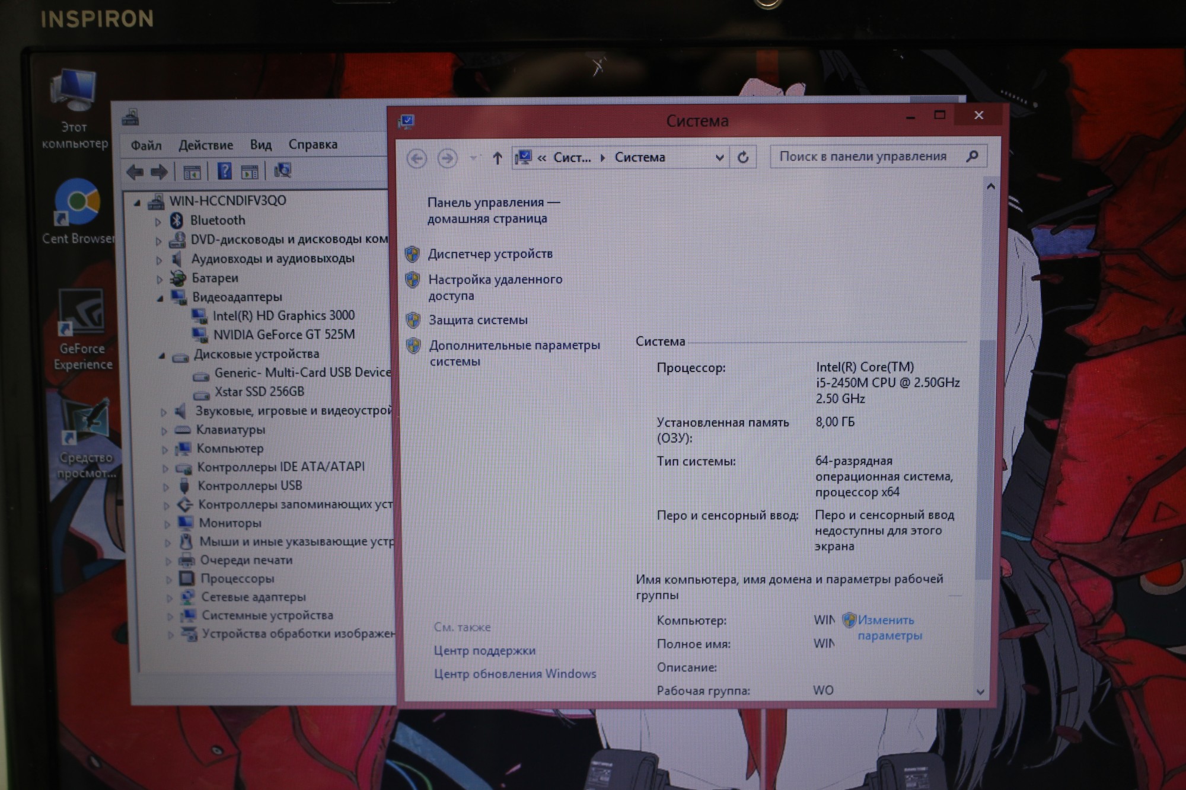This screenshot has height=790, width=1186.
Task: Click the scan for hardware changes icon
Action: [x=282, y=171]
